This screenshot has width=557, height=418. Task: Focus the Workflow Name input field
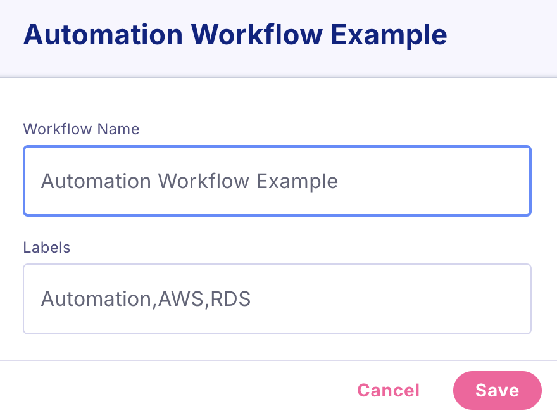coord(277,181)
